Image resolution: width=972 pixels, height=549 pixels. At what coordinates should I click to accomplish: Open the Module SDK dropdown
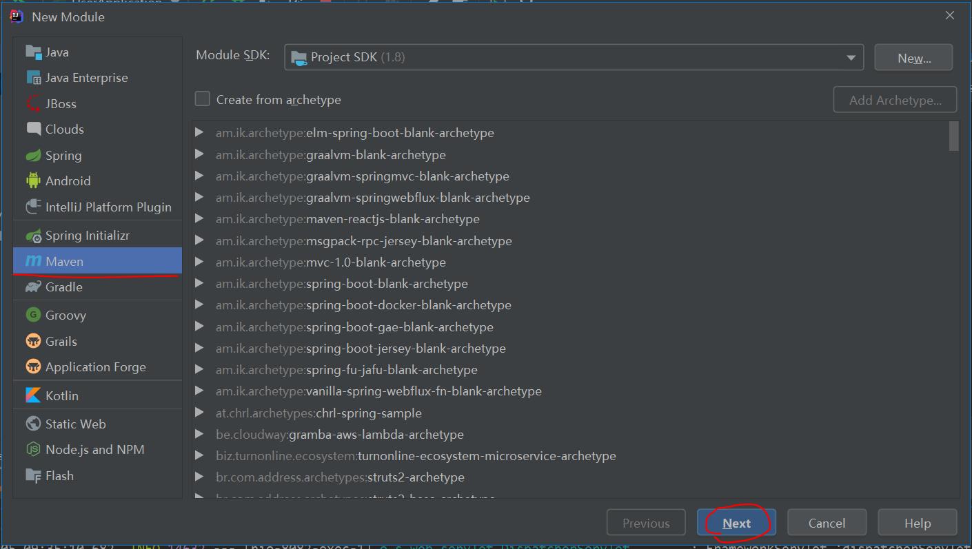(x=574, y=57)
